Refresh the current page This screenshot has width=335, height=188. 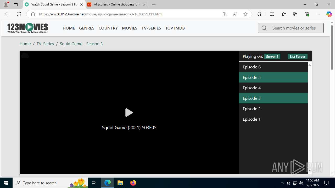pyautogui.click(x=19, y=14)
